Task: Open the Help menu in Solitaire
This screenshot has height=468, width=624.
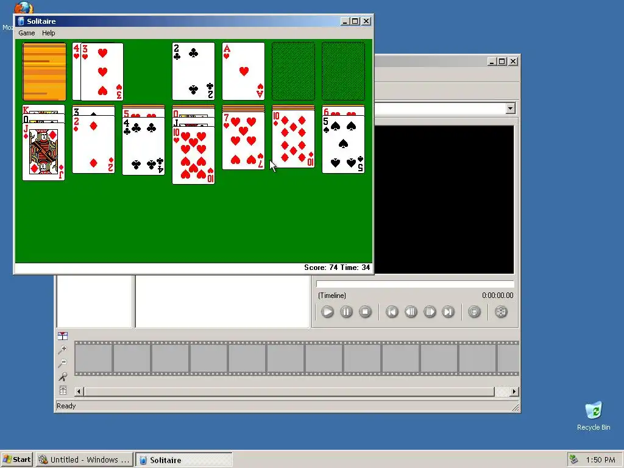Action: coord(49,33)
